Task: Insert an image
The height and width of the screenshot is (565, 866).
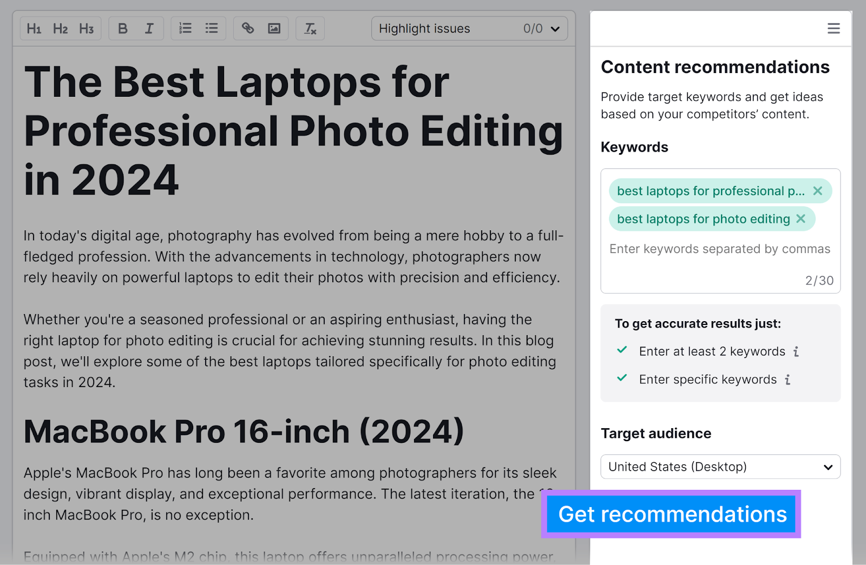Action: (274, 28)
